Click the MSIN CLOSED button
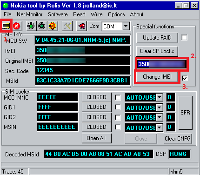This screenshot has height=175, width=200. pos(96,127)
